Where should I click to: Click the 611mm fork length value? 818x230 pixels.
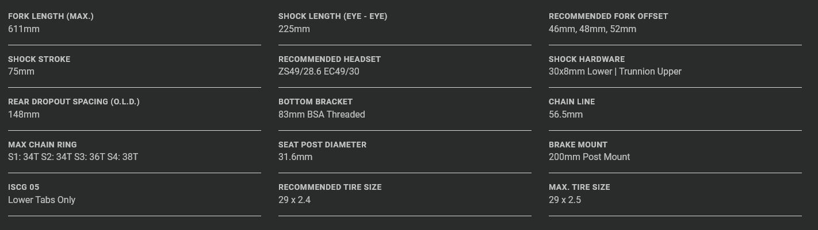point(24,29)
